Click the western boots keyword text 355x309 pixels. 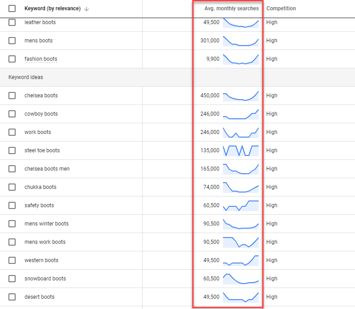point(41,260)
